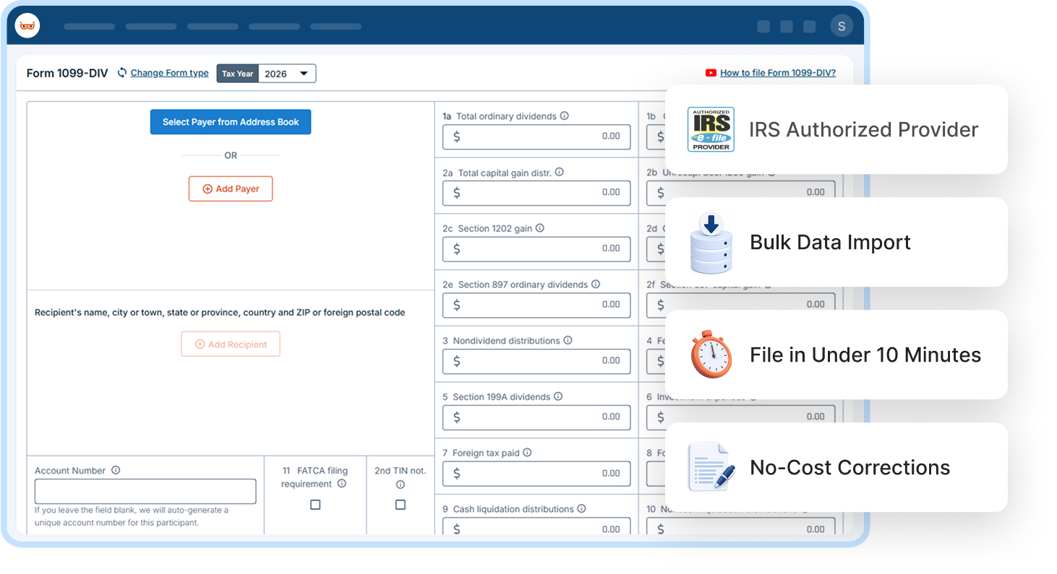The image size is (1057, 574).
Task: Open How to file Form 1099-DIV link
Action: (778, 73)
